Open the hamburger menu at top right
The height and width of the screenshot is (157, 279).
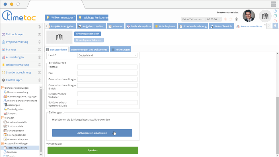click(x=273, y=4)
